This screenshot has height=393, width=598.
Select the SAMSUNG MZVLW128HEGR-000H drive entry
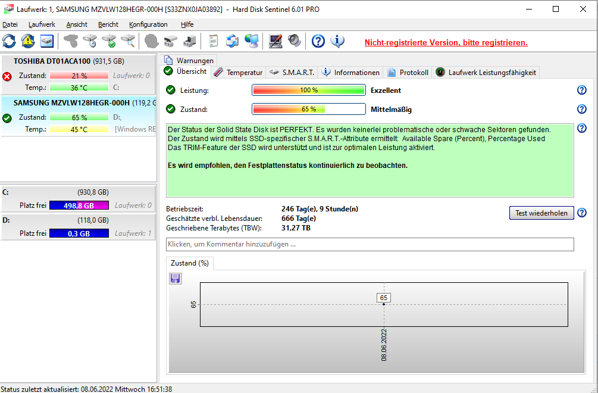(x=78, y=116)
